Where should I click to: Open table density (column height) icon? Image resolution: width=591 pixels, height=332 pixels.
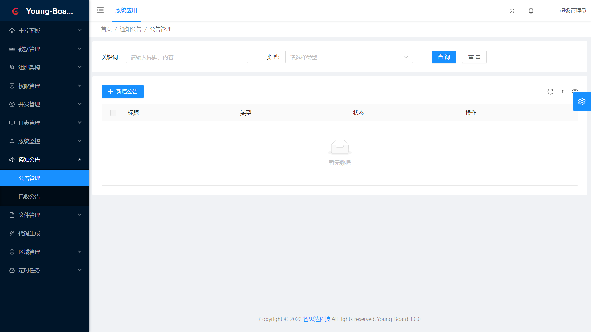tap(563, 92)
